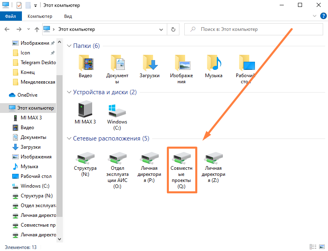Viewport: 328px width, 251px height.
Task: Open the Windows (C:) drive icon
Action: (117, 110)
